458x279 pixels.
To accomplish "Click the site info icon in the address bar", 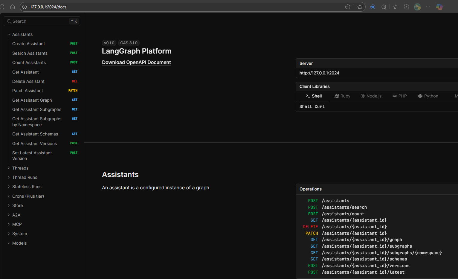I will (x=25, y=7).
